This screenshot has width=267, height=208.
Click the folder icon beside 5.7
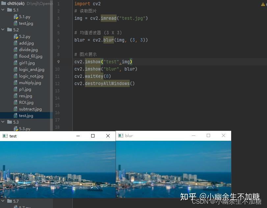pyautogui.click(x=10, y=201)
